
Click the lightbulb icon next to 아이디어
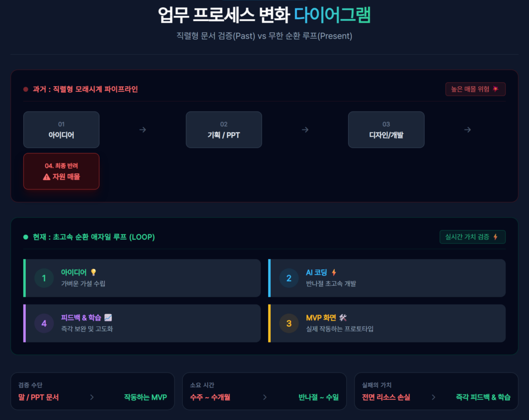[x=94, y=272]
